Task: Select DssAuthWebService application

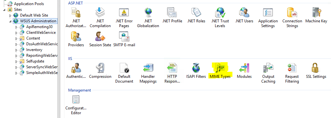Action: pos(42,44)
